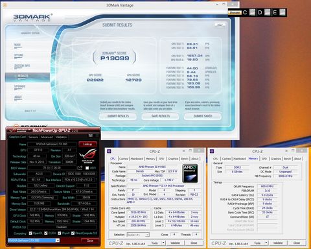311x249 pixels.
Task: Click the Save Results button
Action: [160, 116]
